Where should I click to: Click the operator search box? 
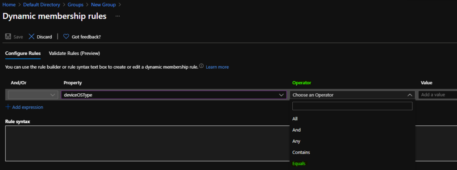coord(353,106)
